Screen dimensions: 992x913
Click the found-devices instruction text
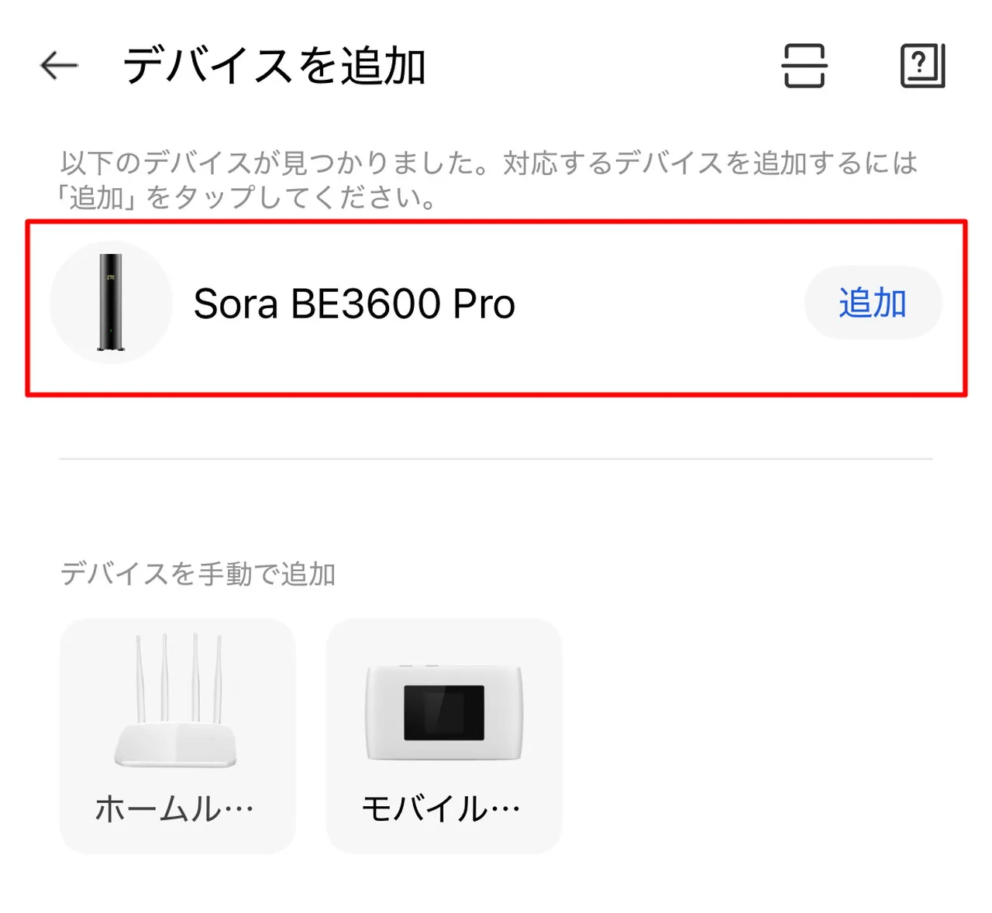pyautogui.click(x=488, y=180)
